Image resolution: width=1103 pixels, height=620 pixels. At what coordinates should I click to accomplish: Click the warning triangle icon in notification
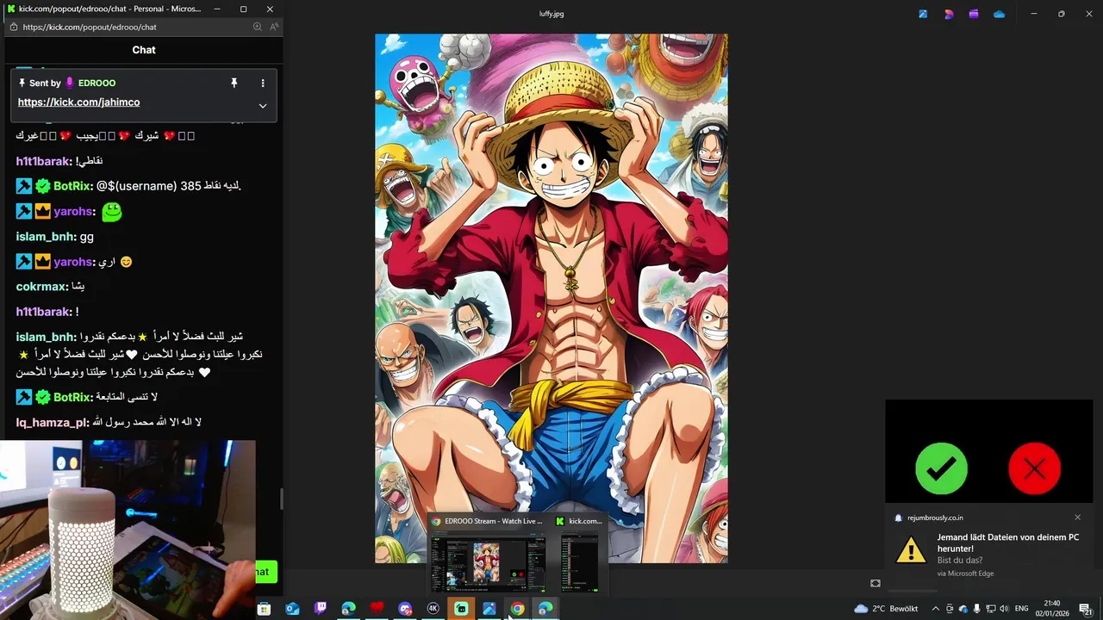(x=911, y=549)
